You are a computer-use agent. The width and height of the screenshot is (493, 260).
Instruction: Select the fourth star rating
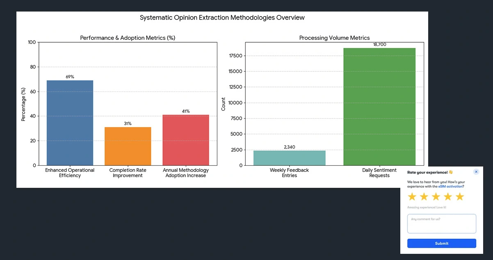coord(447,196)
